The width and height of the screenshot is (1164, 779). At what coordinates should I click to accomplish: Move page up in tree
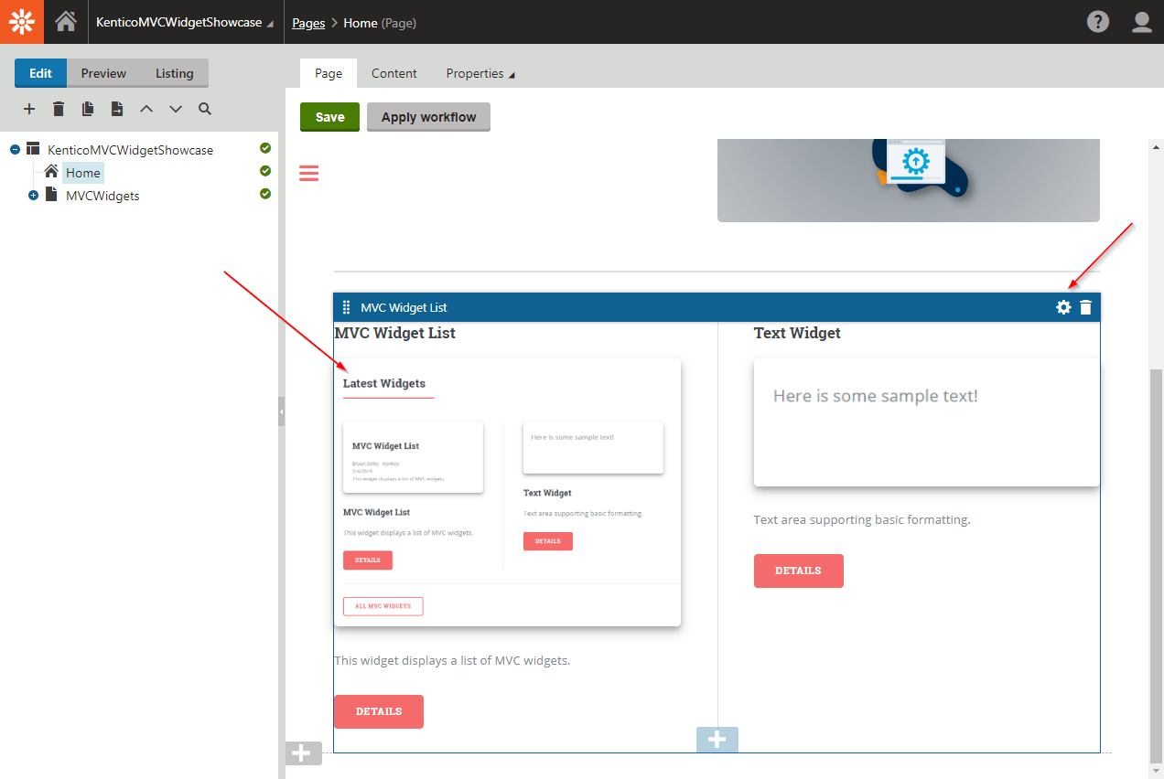pyautogui.click(x=146, y=109)
